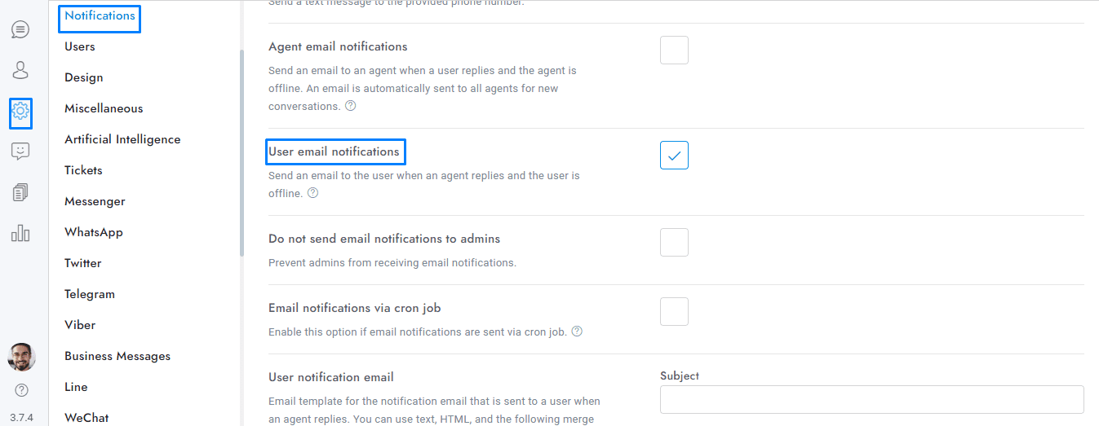Open the chatbot smiley message icon

click(20, 152)
